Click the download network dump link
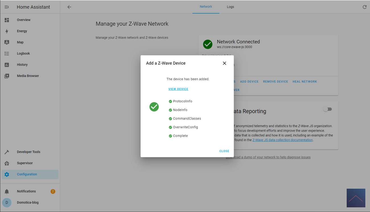 pos(268,157)
